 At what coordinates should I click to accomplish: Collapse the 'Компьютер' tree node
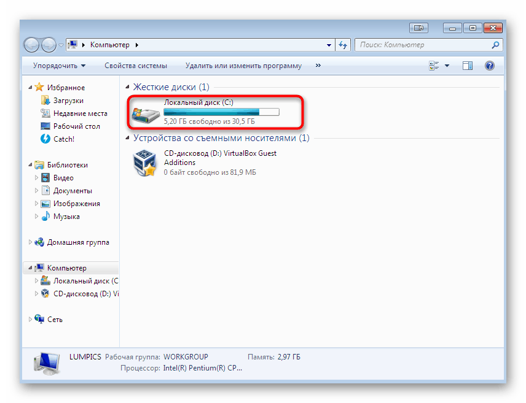(x=30, y=267)
